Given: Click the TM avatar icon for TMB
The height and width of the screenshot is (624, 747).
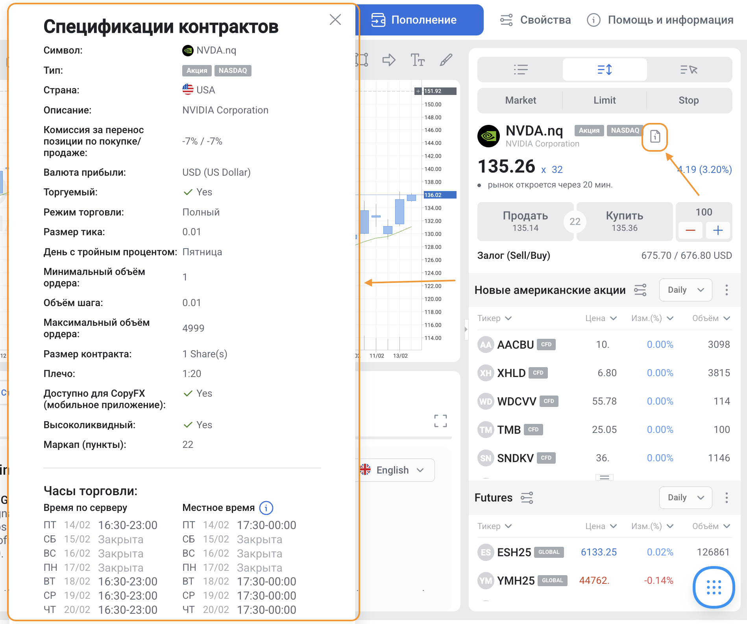Looking at the screenshot, I should click(486, 430).
